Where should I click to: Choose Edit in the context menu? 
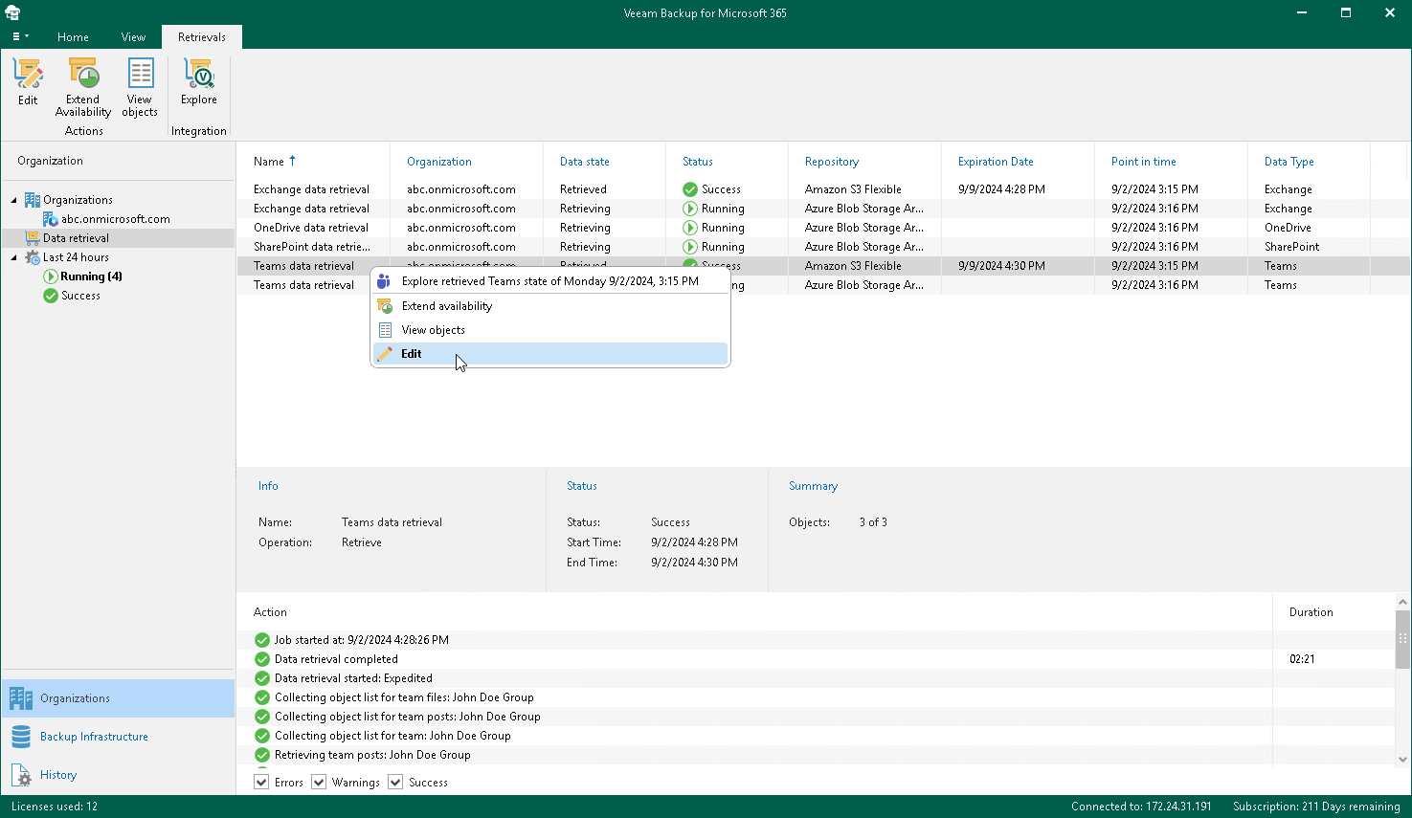pyautogui.click(x=550, y=354)
